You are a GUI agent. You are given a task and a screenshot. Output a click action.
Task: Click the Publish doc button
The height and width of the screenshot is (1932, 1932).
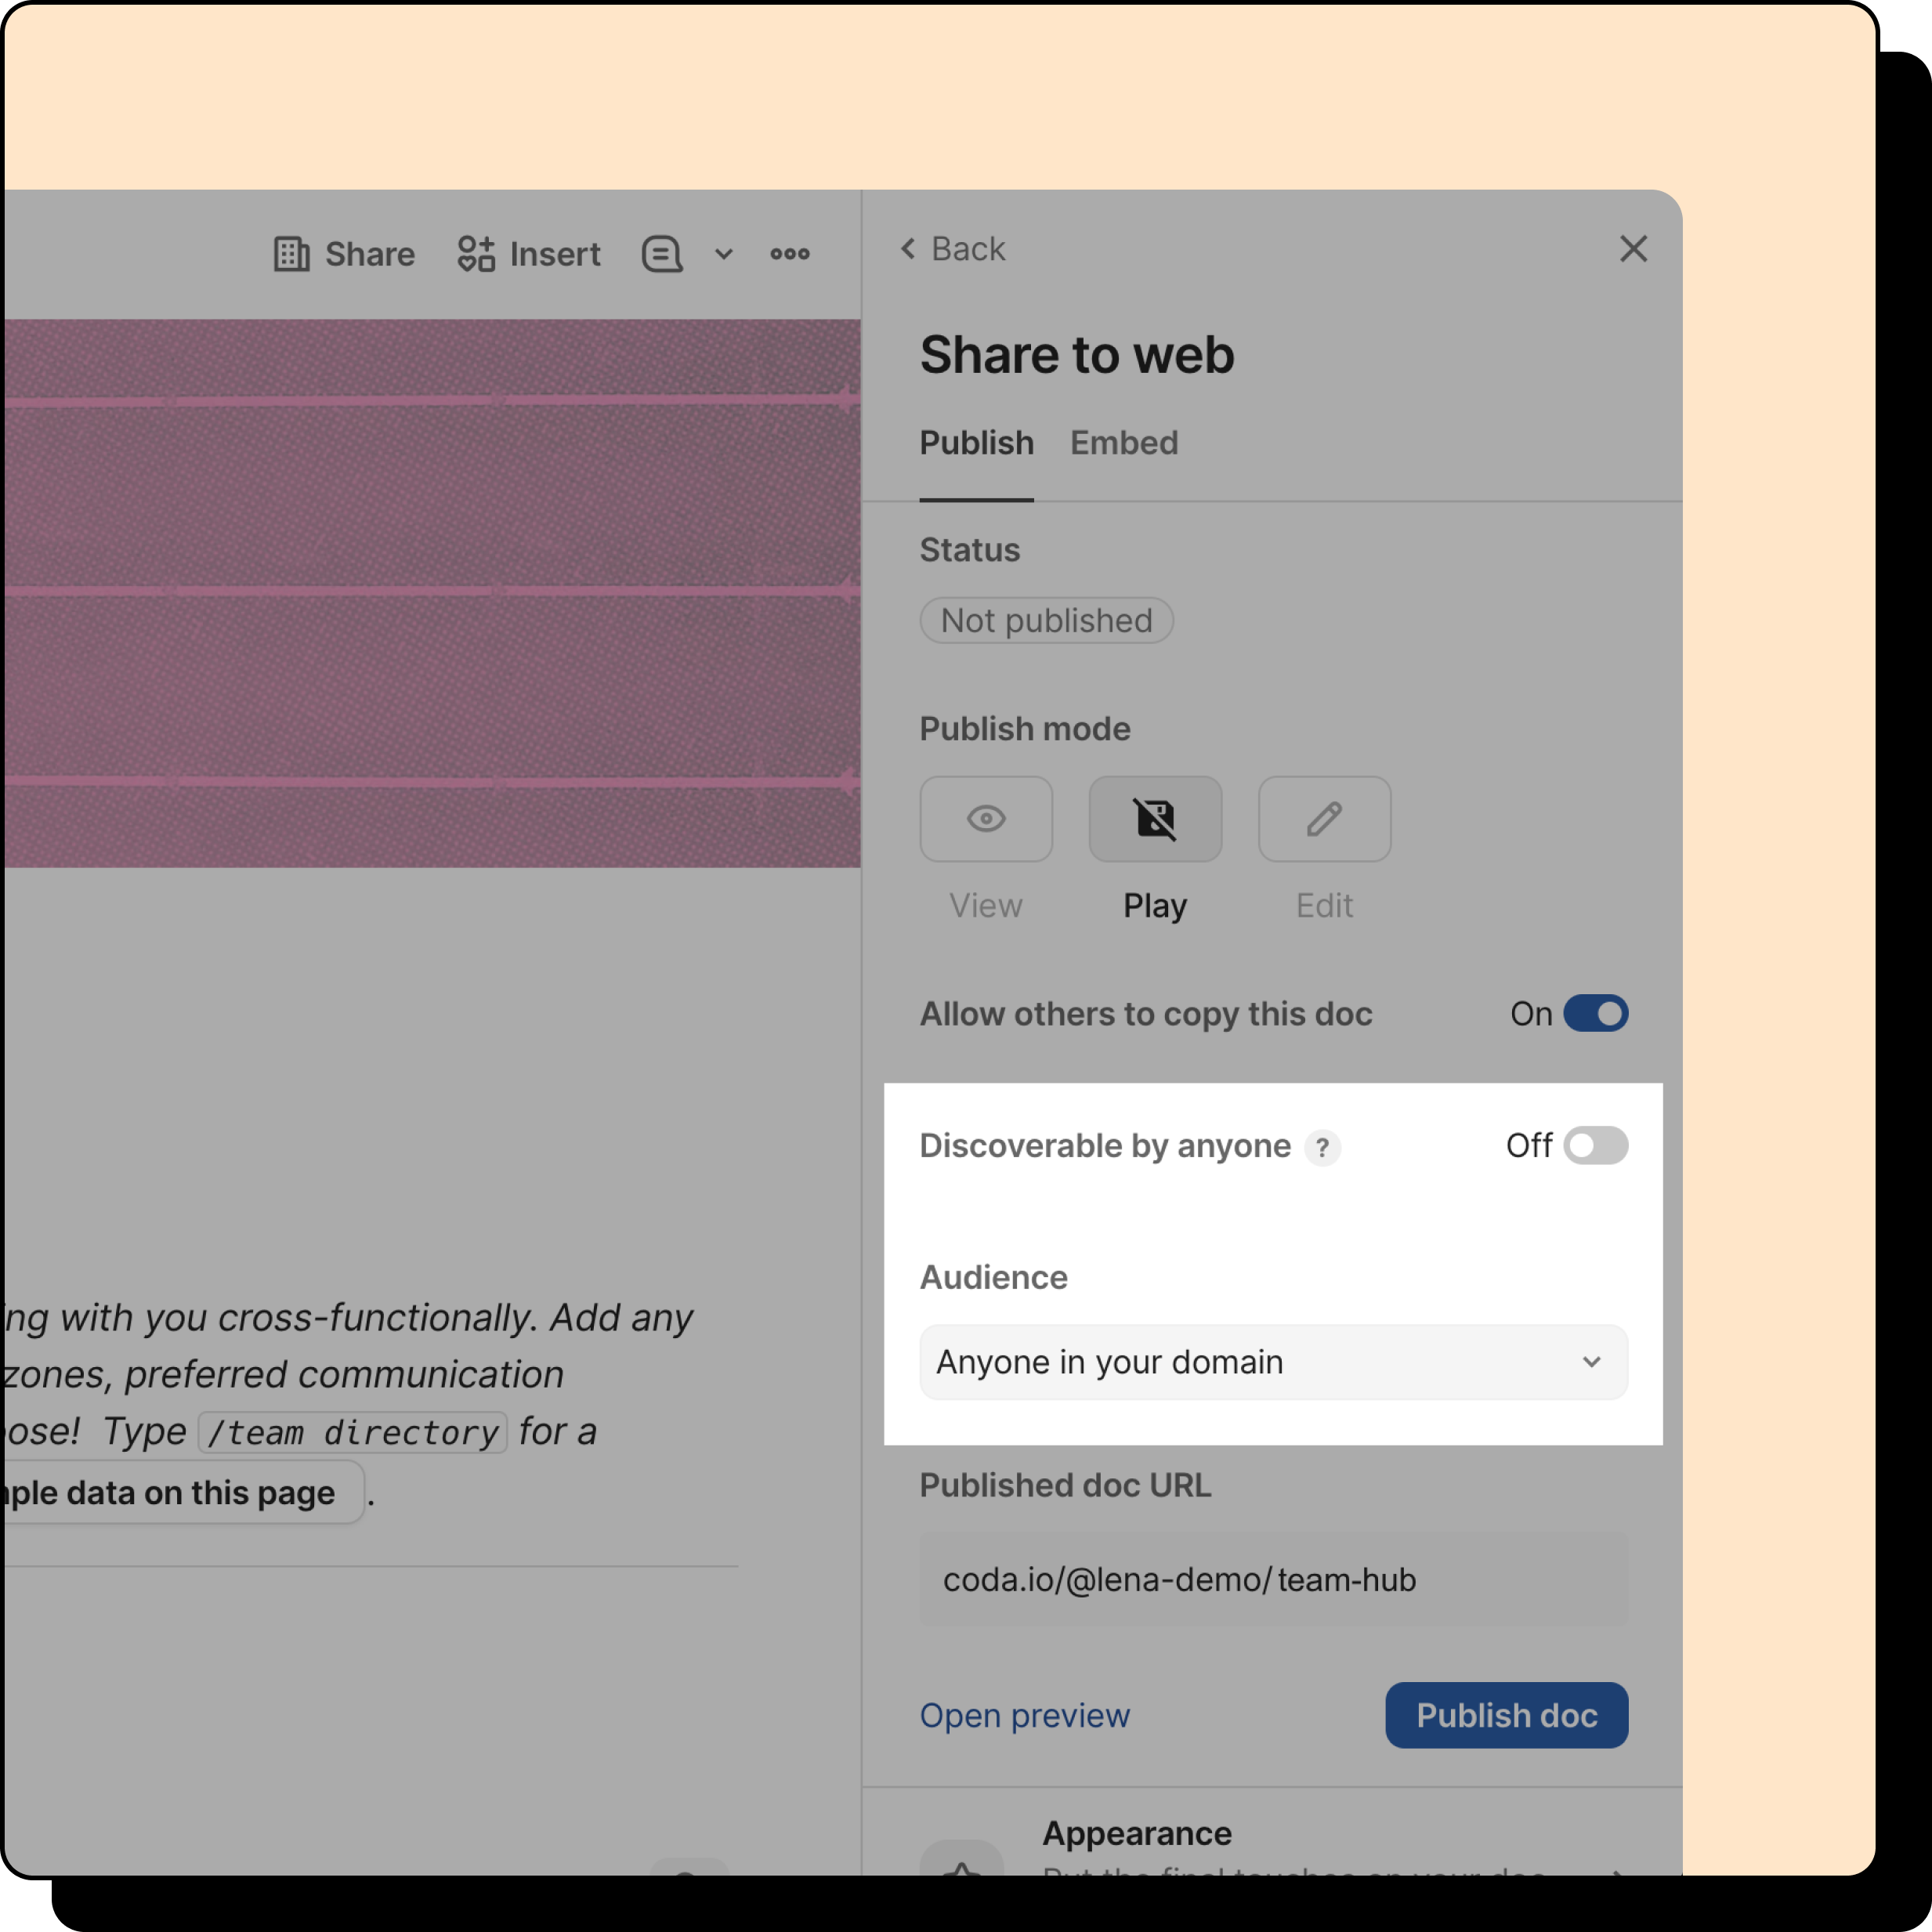1505,1714
